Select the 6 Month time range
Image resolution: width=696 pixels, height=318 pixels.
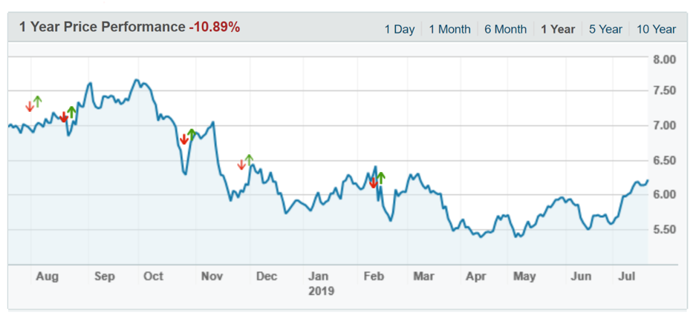pyautogui.click(x=505, y=30)
